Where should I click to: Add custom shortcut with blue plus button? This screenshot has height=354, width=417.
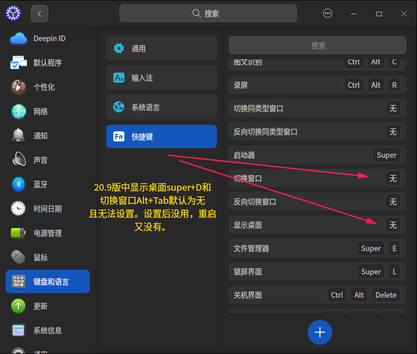319,332
